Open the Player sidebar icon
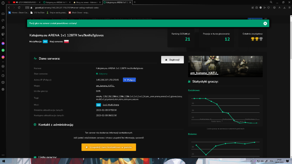Image resolution: width=292 pixels, height=164 pixels. [3, 66]
